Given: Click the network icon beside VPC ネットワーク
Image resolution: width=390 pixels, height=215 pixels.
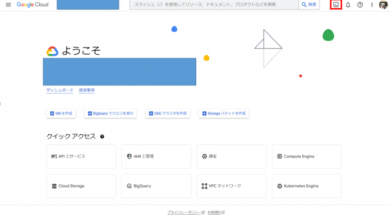Looking at the screenshot, I should pos(204,186).
